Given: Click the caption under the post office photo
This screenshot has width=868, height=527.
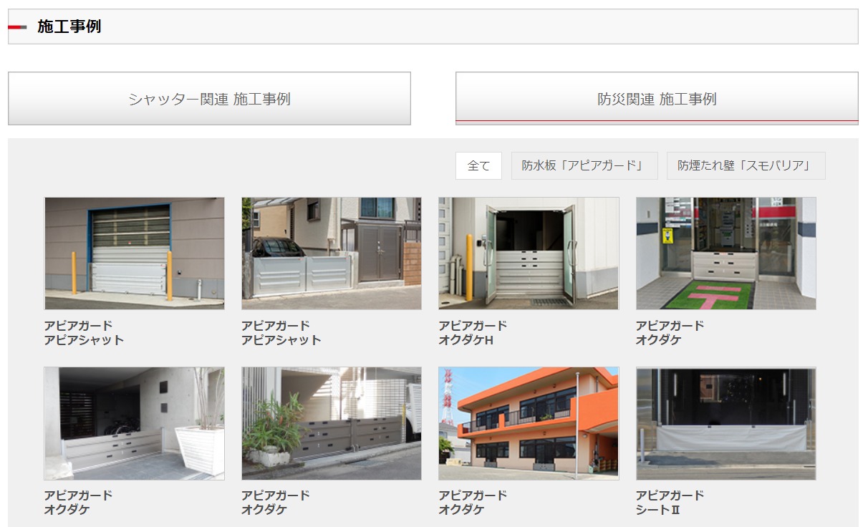Looking at the screenshot, I should click(x=670, y=333).
